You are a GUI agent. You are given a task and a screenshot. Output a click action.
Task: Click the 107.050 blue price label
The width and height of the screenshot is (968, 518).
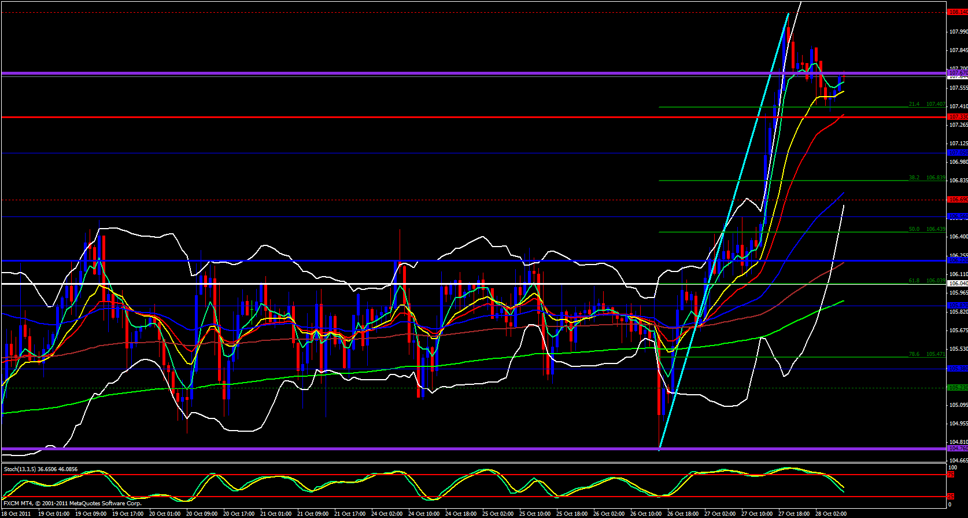tap(957, 153)
